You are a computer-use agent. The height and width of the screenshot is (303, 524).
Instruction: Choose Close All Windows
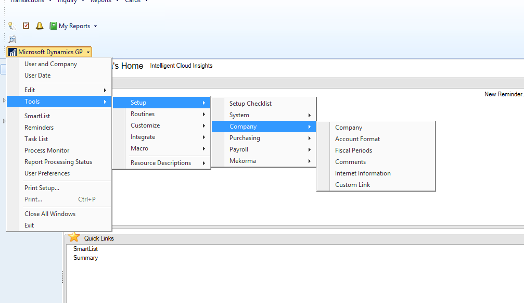pyautogui.click(x=59, y=213)
